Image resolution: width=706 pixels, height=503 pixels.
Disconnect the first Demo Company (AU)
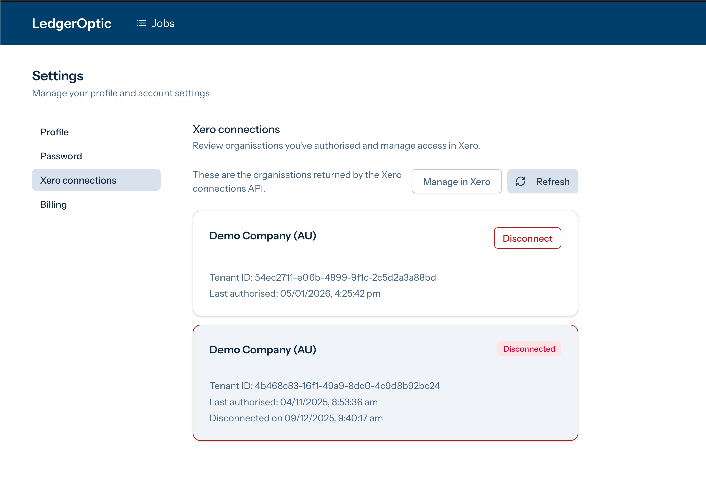(x=527, y=238)
